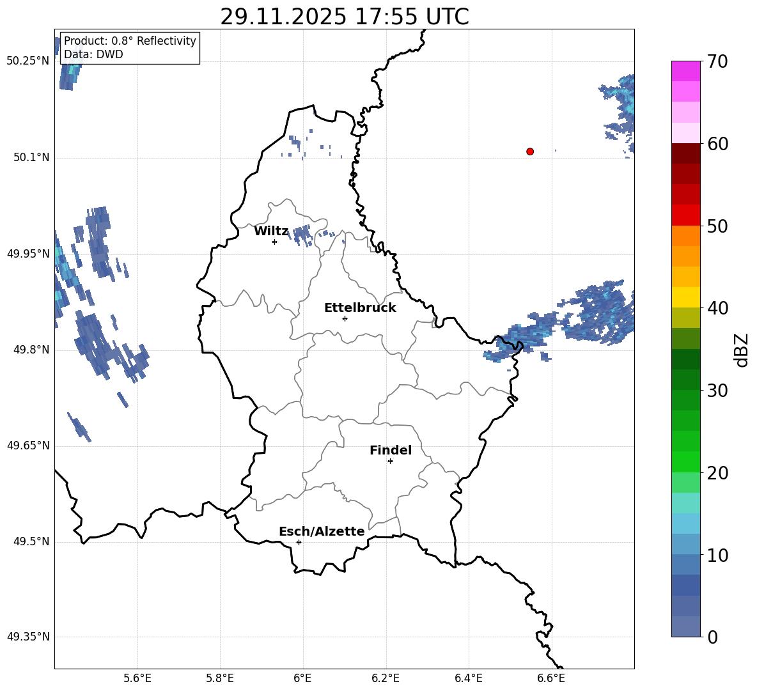Click the product info legend box
This screenshot has width=757, height=691.
tap(130, 47)
